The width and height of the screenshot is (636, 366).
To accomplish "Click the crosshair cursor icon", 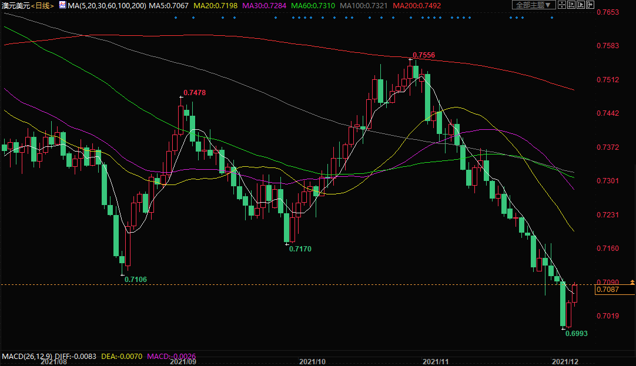I will (x=563, y=5).
